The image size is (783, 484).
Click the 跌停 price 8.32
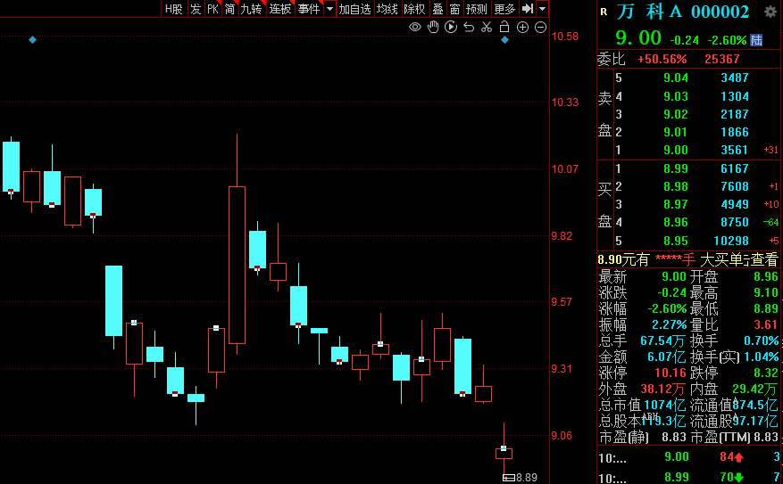[765, 373]
